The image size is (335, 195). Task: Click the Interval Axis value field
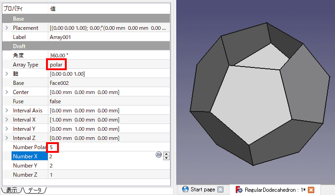(109, 111)
